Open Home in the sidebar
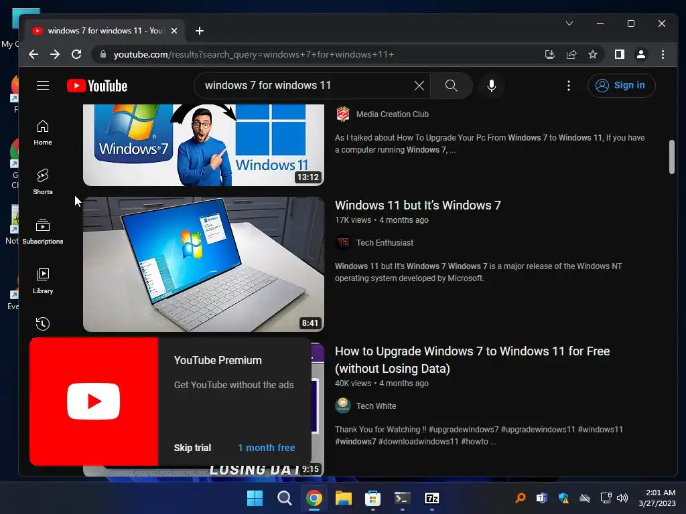 (42, 133)
